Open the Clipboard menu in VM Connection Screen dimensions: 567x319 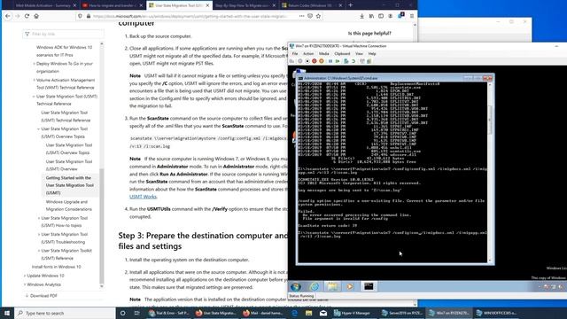pyautogui.click(x=342, y=53)
